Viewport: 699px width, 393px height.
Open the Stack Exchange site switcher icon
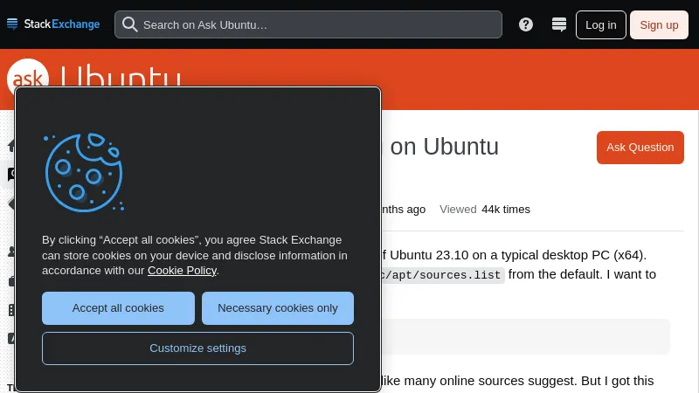pyautogui.click(x=559, y=24)
